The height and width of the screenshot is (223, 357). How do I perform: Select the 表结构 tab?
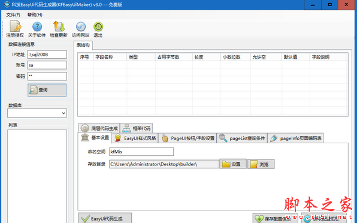(x=83, y=45)
